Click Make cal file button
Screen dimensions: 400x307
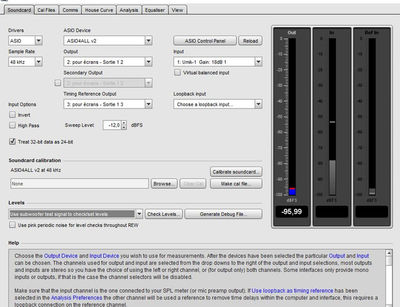[236, 183]
